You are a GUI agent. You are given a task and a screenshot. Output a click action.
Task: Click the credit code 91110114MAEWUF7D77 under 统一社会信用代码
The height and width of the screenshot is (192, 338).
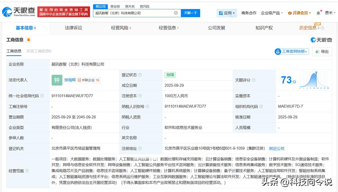[x=72, y=96]
